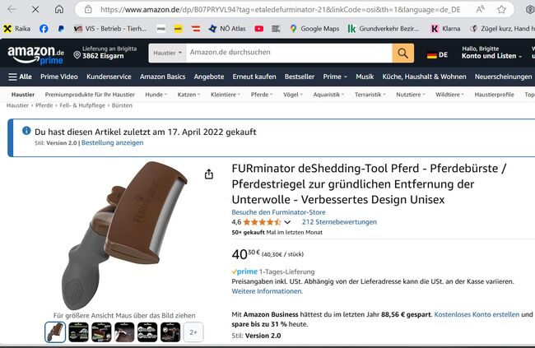Stop page loading with X icon
Image resolution: width=535 pixels, height=348 pixels.
pyautogui.click(x=35, y=9)
